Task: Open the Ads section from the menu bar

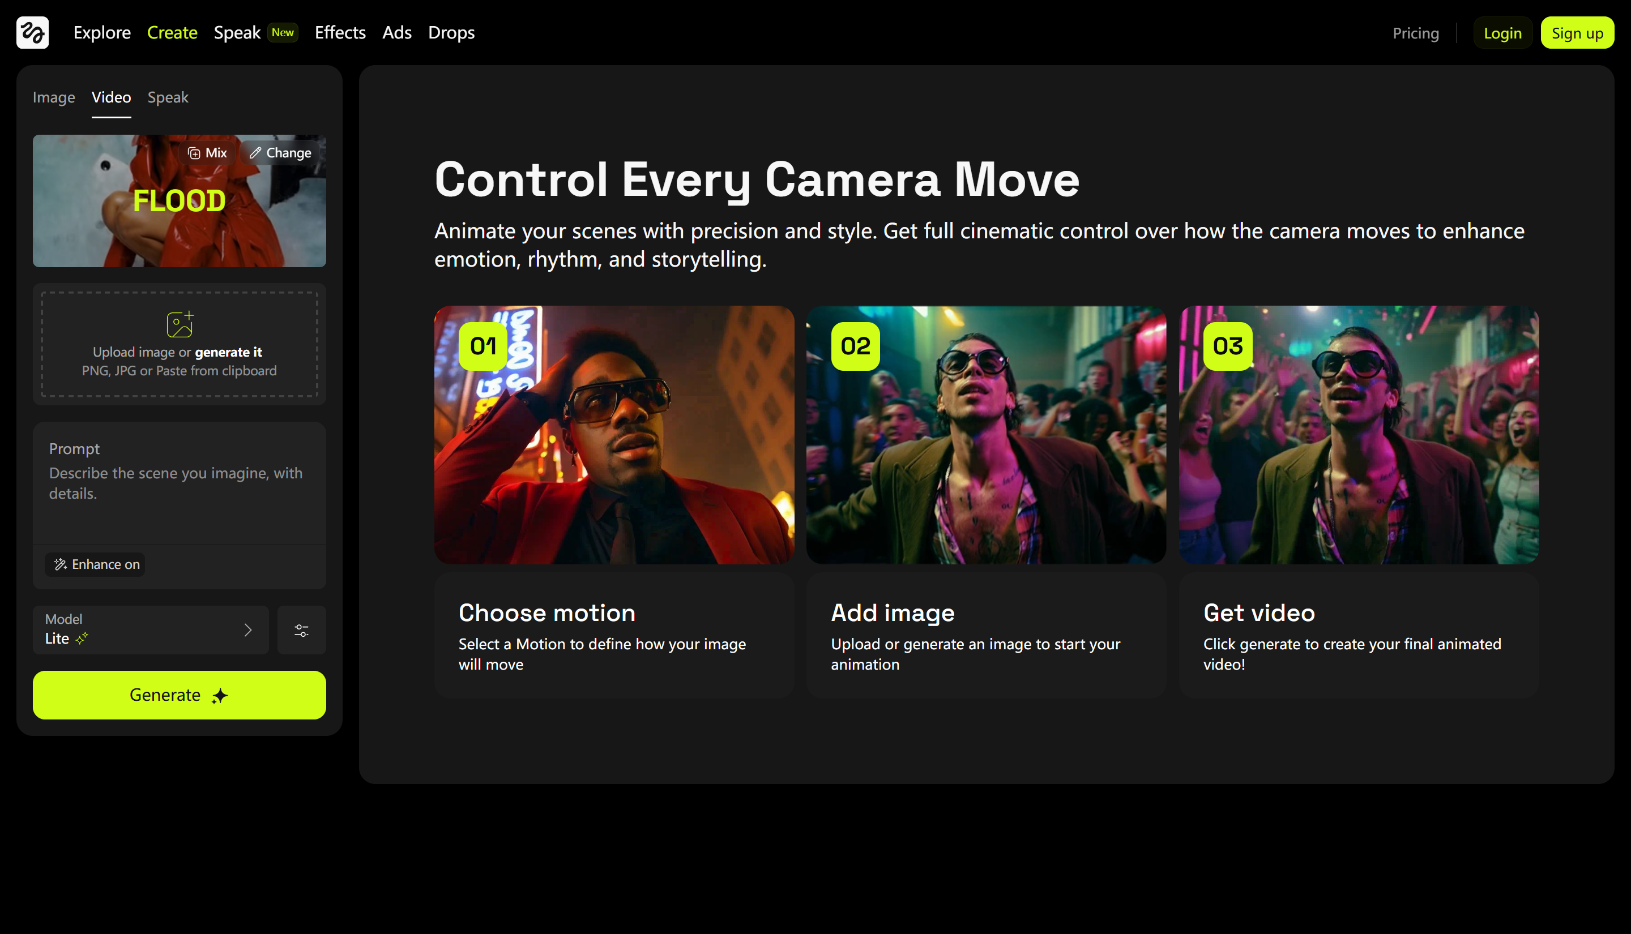Action: 396,32
